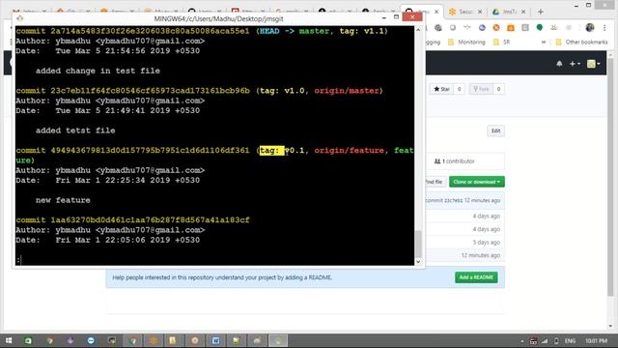Open Word from the taskbar

(x=215, y=340)
